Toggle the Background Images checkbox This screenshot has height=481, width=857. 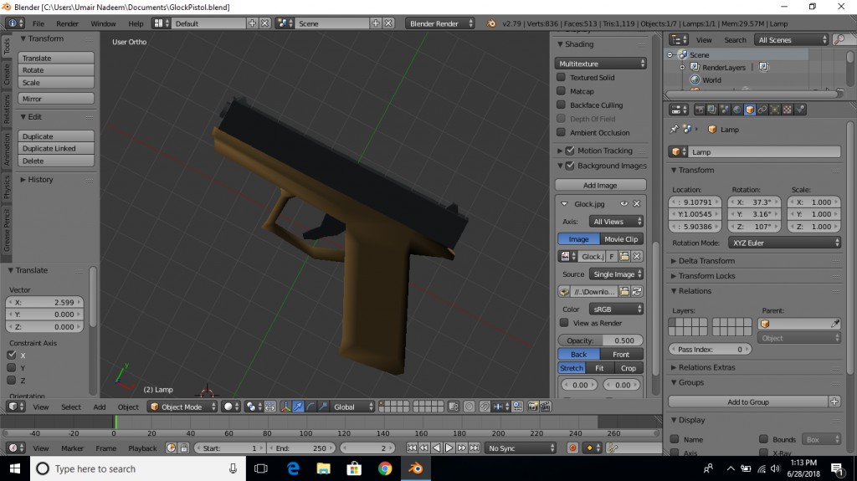pyautogui.click(x=570, y=165)
